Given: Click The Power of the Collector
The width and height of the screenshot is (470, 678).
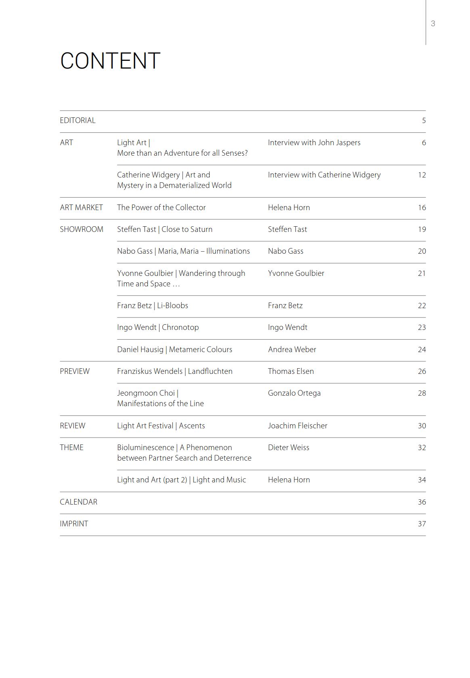Looking at the screenshot, I should coord(161,208).
